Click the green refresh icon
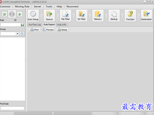 pos(19,14)
